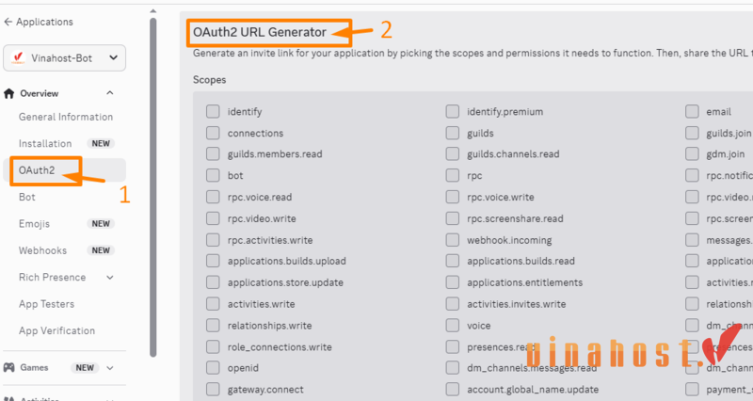Screen dimensions: 753x401
Task: Expand the Rich Presence submenu
Action: [x=110, y=278]
